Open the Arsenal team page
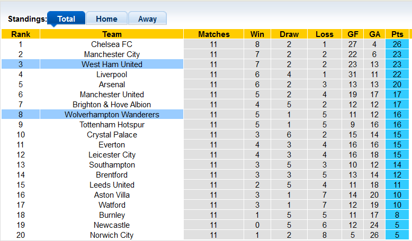 coord(112,85)
